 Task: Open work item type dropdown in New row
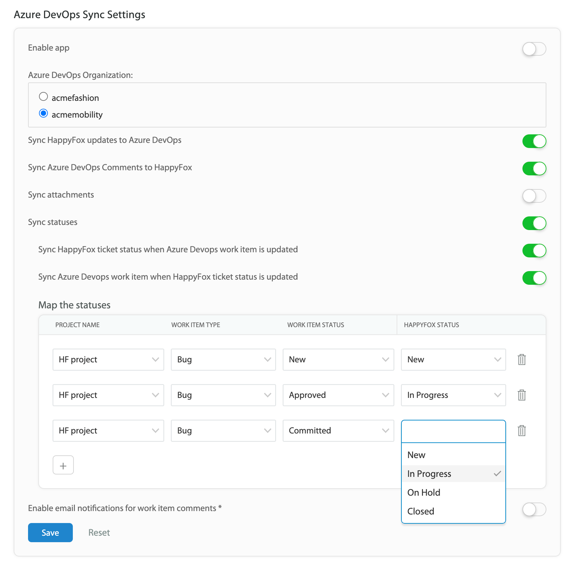(x=223, y=360)
